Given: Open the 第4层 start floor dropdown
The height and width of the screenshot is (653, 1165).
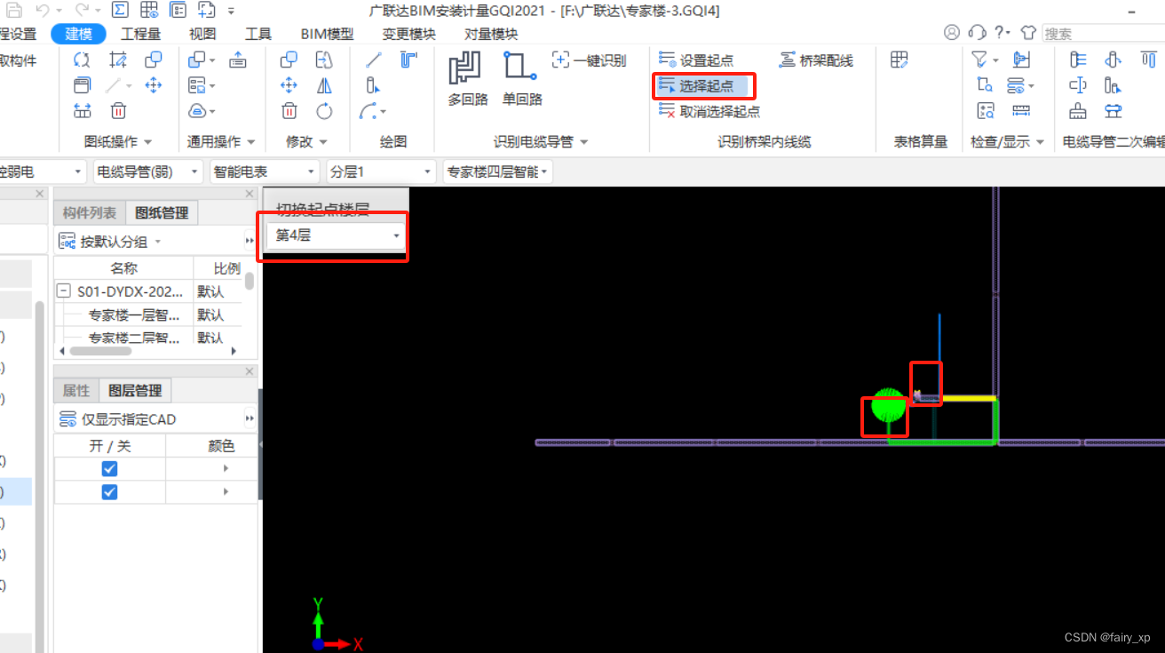Looking at the screenshot, I should pos(336,235).
